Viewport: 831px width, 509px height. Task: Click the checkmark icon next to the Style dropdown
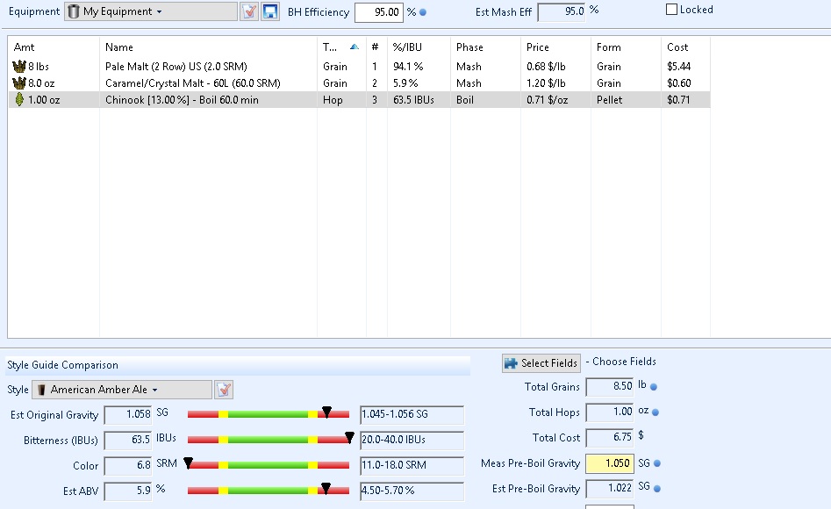coord(224,390)
